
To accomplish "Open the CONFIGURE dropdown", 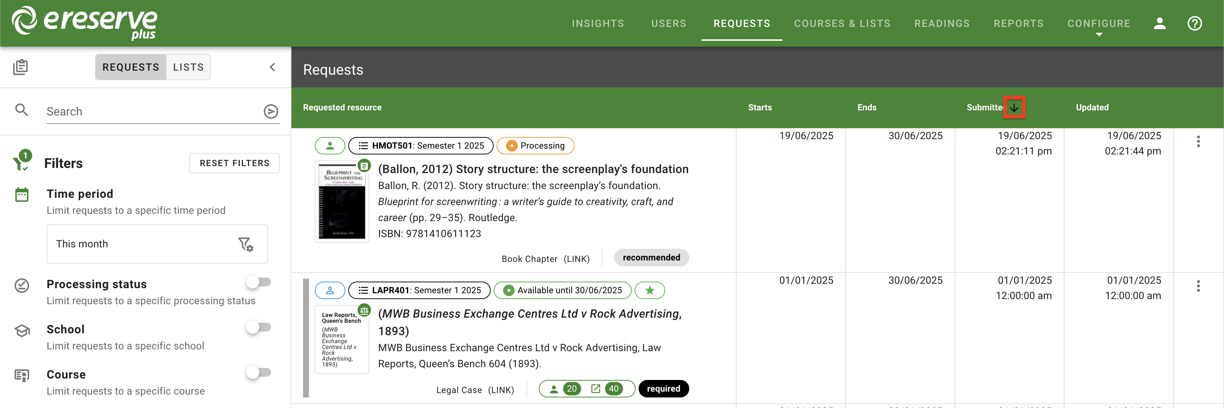I will [1099, 23].
